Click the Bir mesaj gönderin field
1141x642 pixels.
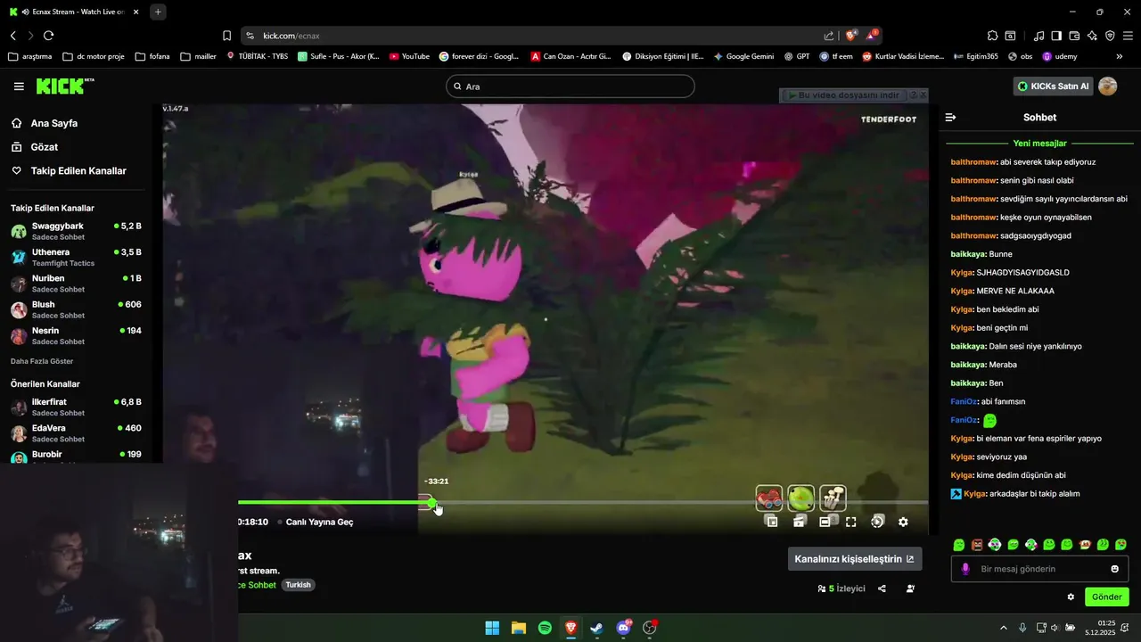(x=1039, y=569)
